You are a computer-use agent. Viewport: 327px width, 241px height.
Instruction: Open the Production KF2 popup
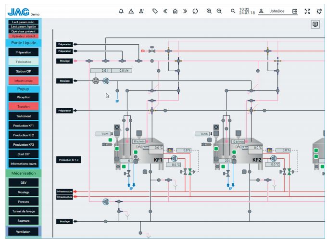[24, 135]
